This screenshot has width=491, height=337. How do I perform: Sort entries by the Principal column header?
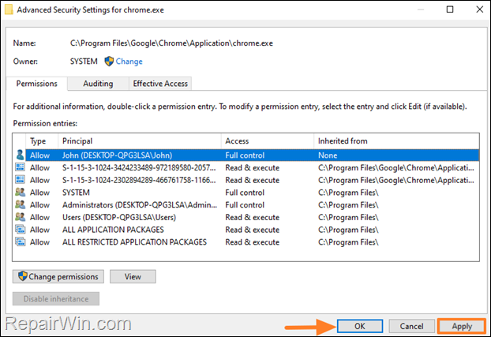point(140,141)
